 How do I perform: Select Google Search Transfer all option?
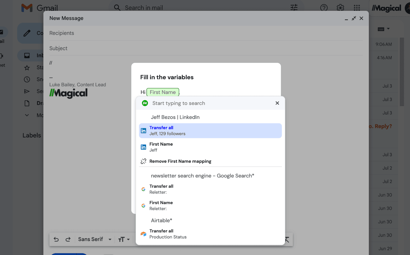click(210, 189)
